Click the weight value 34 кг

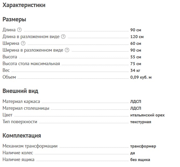[135, 71]
